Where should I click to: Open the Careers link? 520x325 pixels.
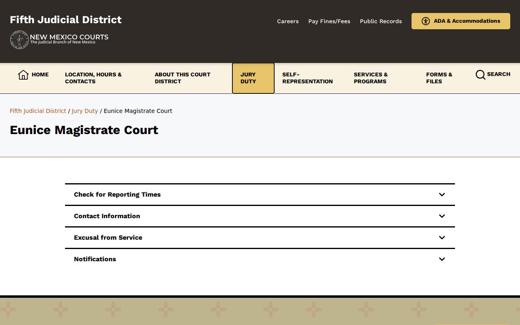pos(288,21)
